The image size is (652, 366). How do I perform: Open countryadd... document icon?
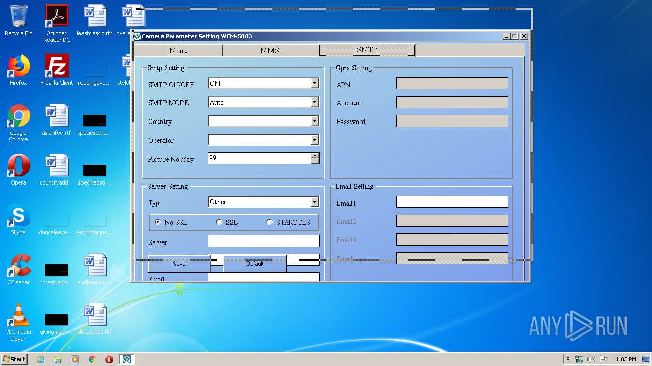click(x=57, y=170)
